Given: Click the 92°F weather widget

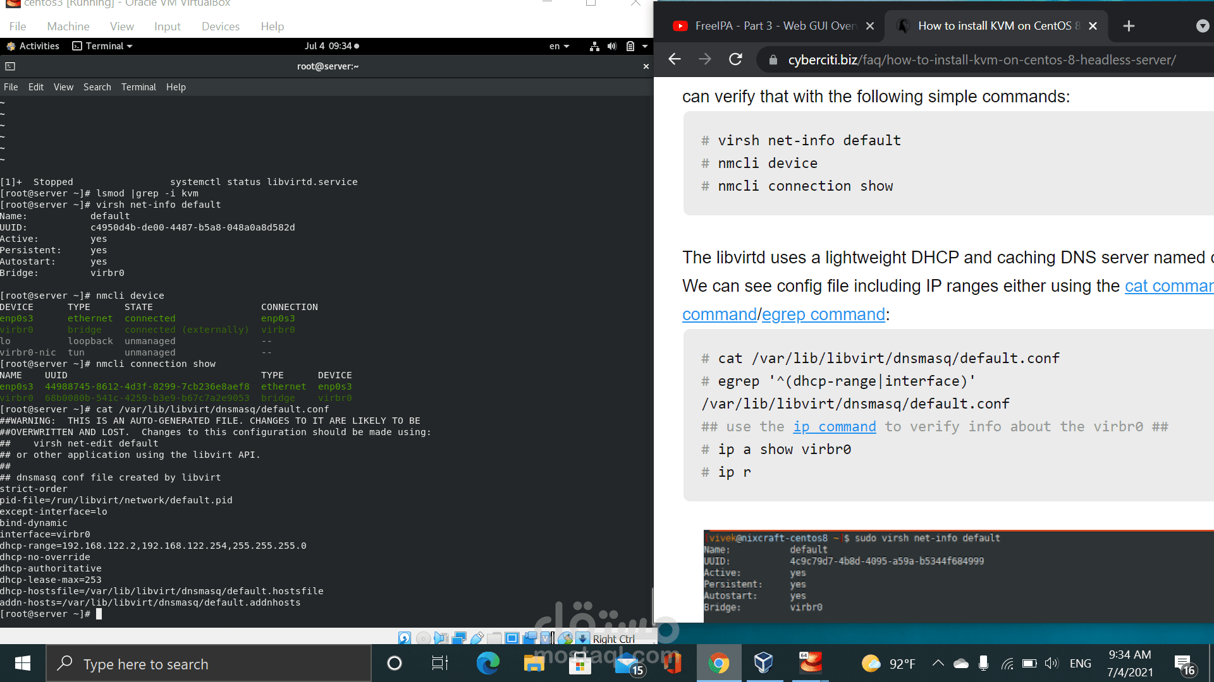Looking at the screenshot, I should [x=888, y=664].
